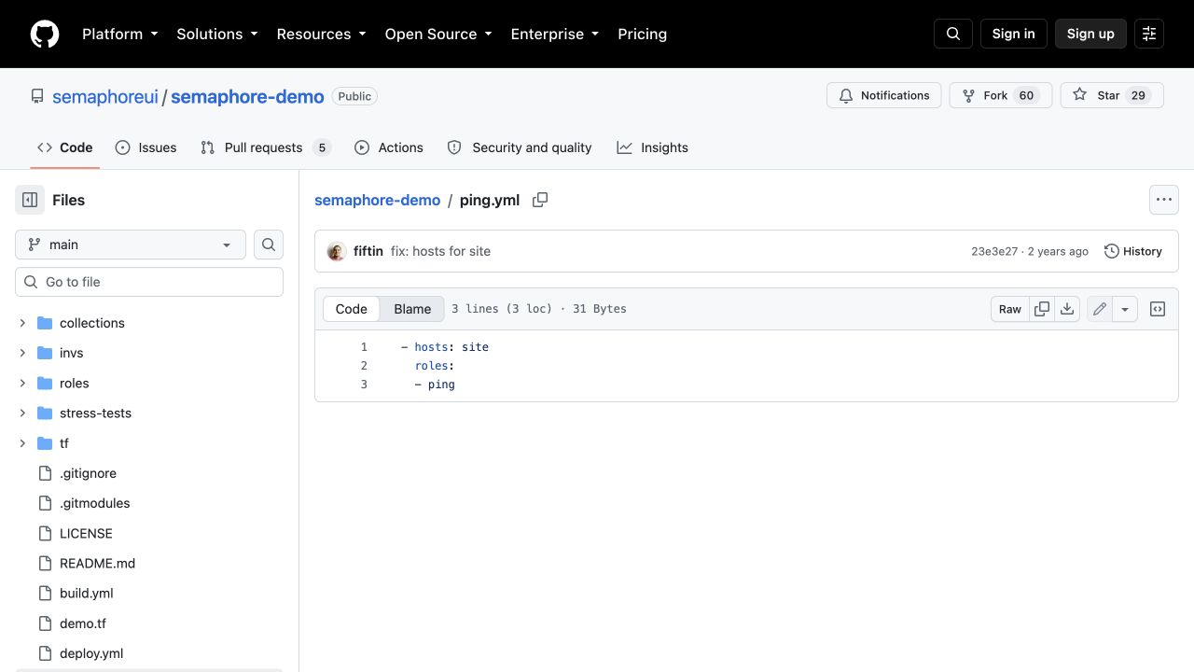The height and width of the screenshot is (672, 1194).
Task: Open the main branch selector dropdown
Action: tap(131, 245)
